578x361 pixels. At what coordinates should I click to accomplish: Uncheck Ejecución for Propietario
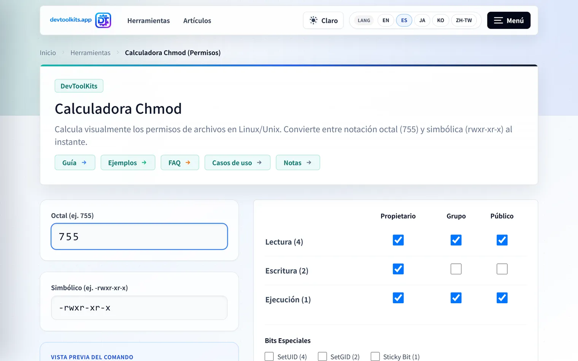coord(398,298)
